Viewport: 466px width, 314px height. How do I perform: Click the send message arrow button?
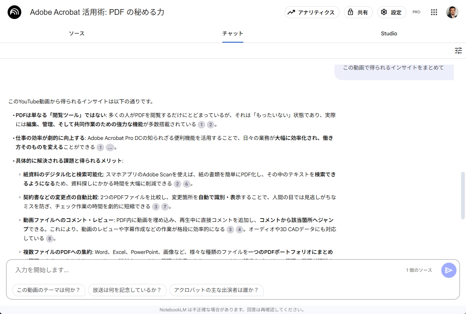[x=449, y=270]
